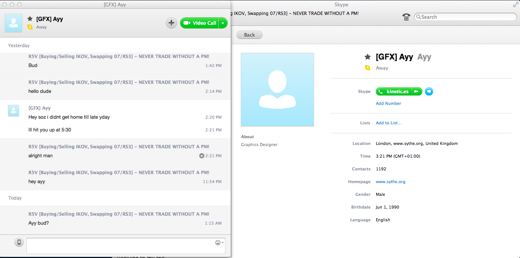Click the large profile picture
The height and width of the screenshot is (258, 520).
click(x=277, y=89)
